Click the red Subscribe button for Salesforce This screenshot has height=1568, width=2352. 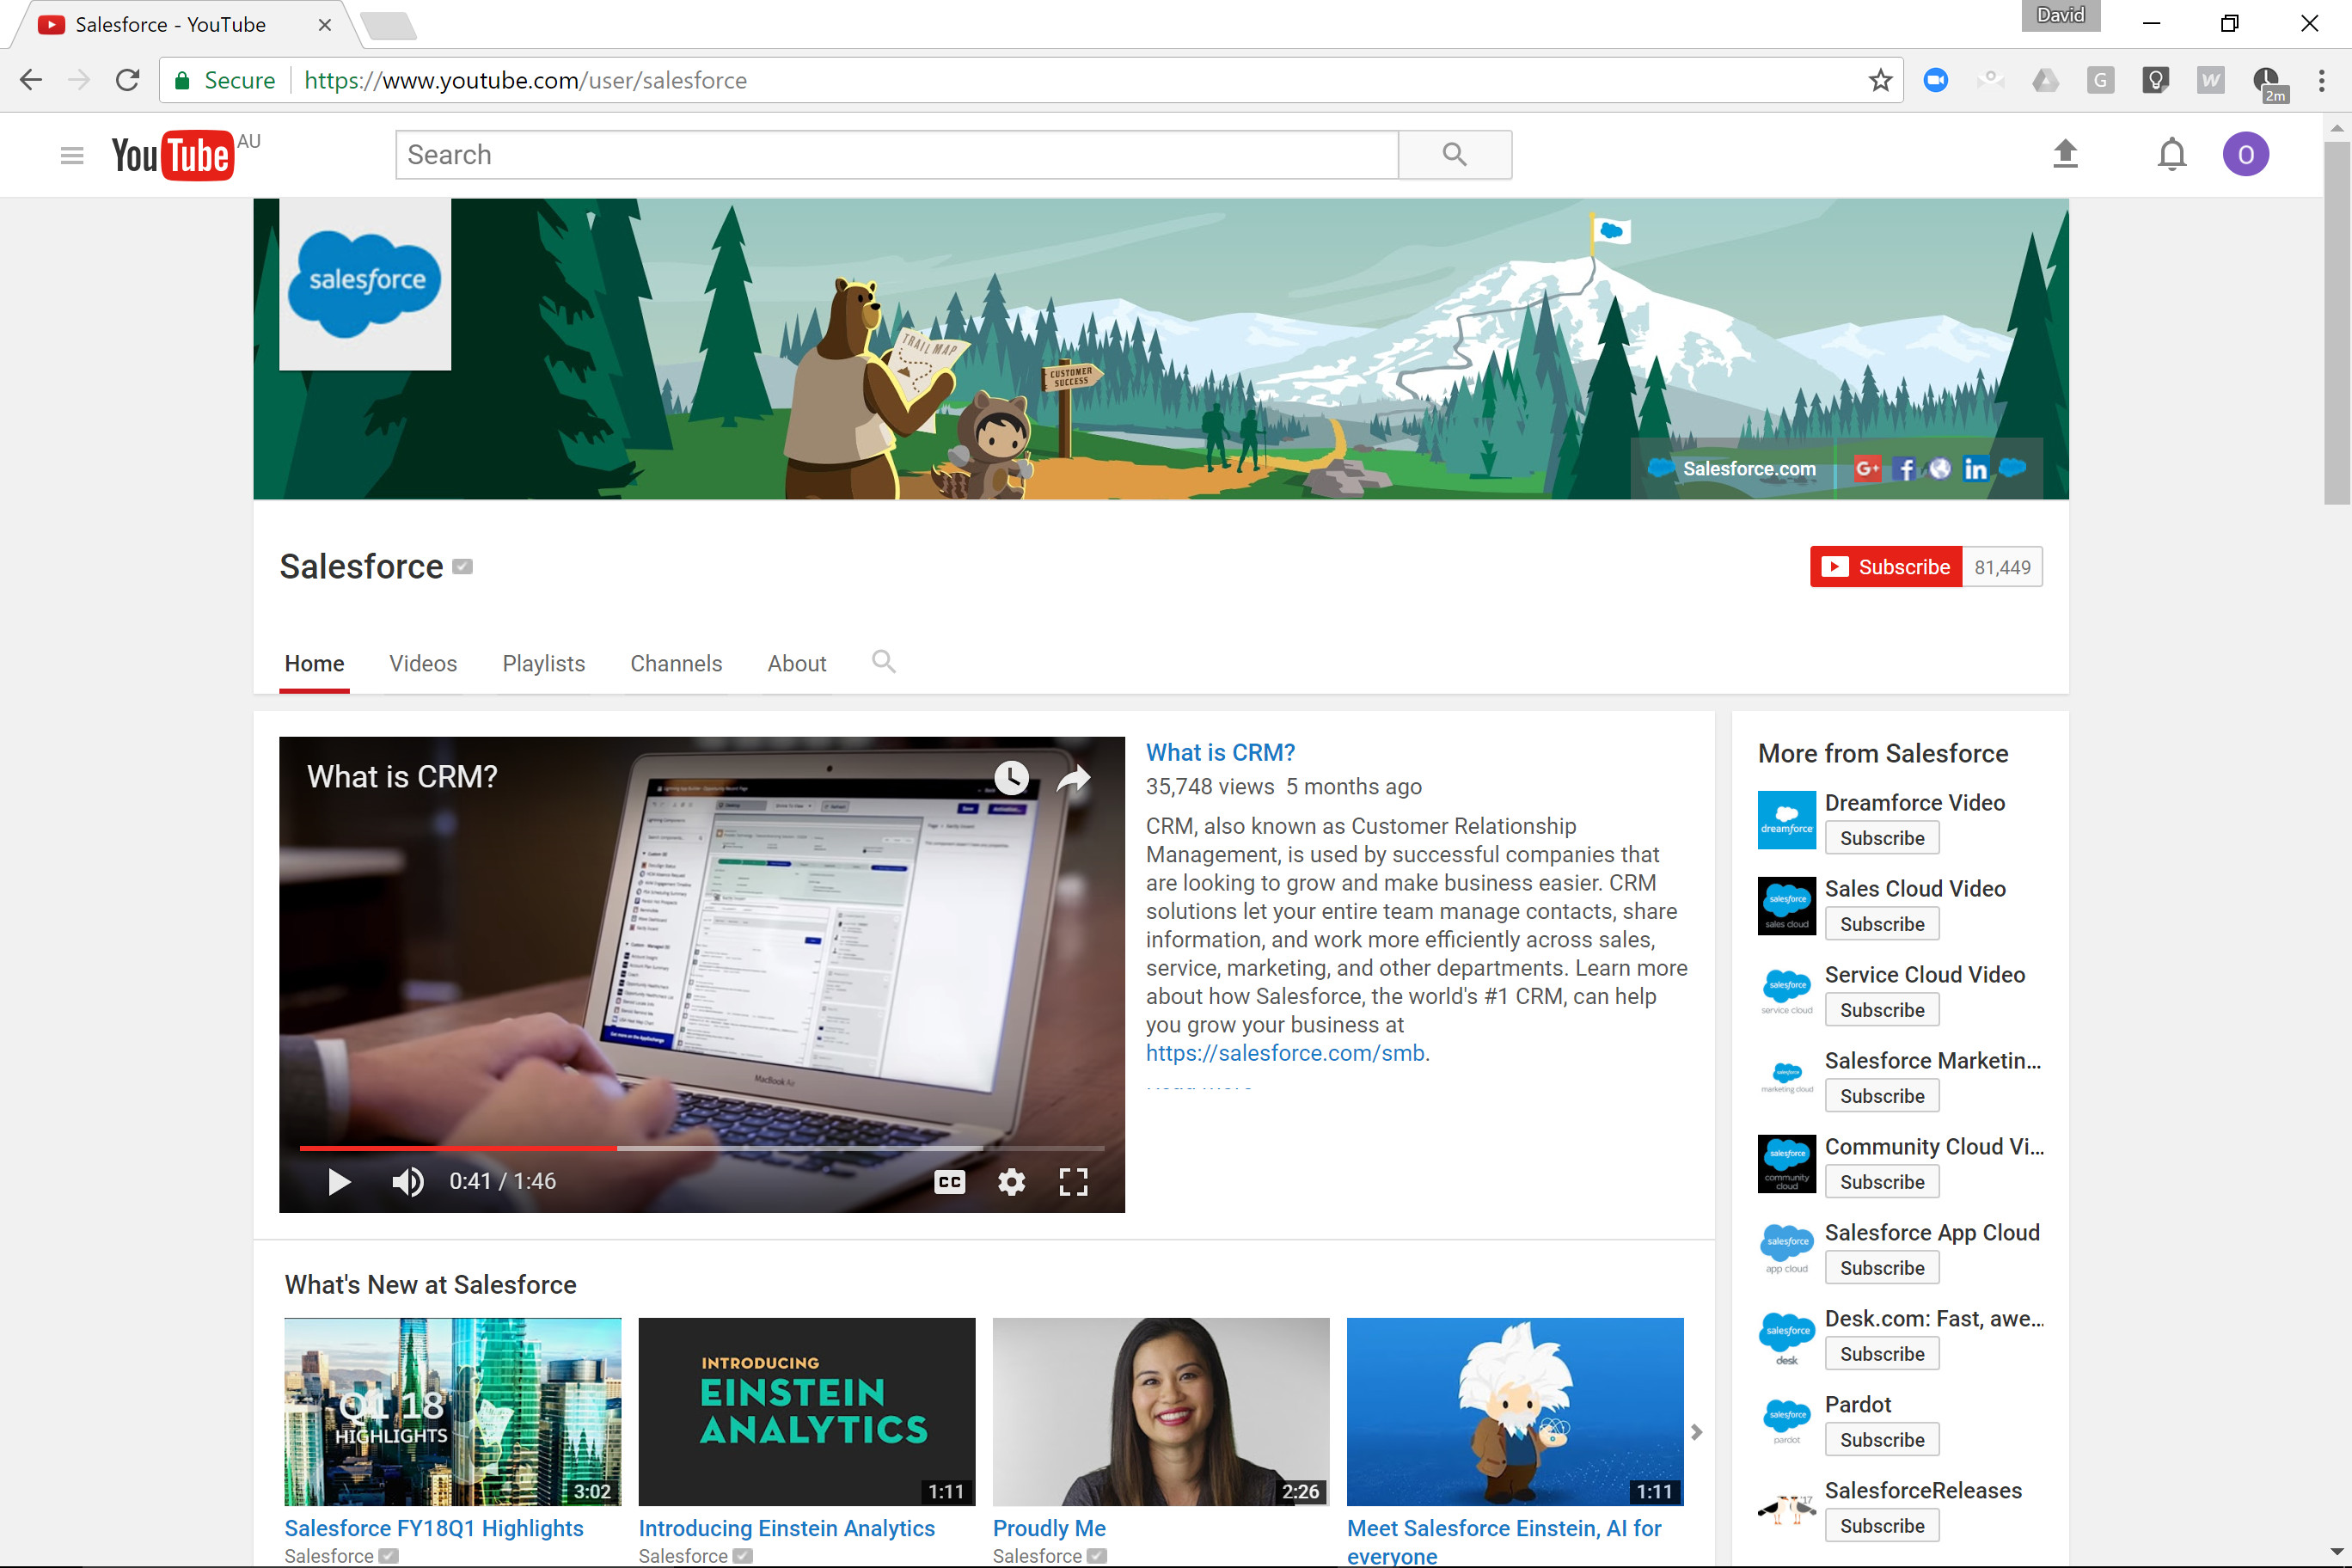pos(1885,567)
